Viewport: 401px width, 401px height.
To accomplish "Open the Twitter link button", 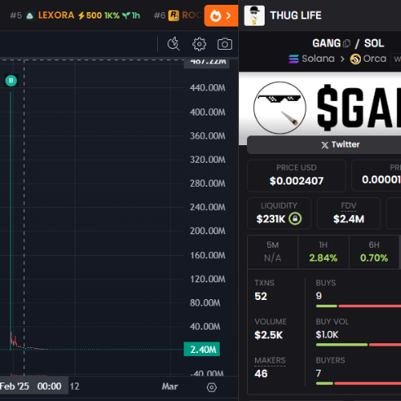I will tap(340, 144).
